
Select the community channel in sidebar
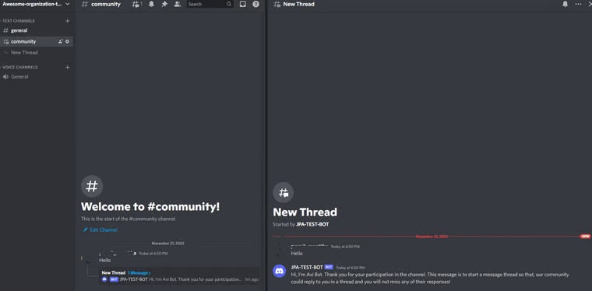tap(37, 41)
